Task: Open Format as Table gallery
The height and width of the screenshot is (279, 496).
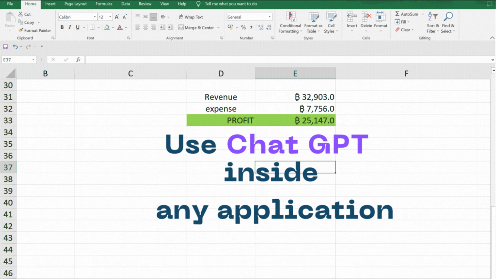Action: [x=313, y=22]
